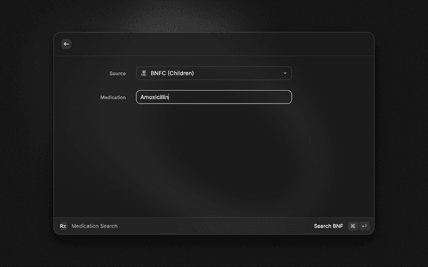Focus the Medication input field
This screenshot has width=428, height=267.
[213, 97]
